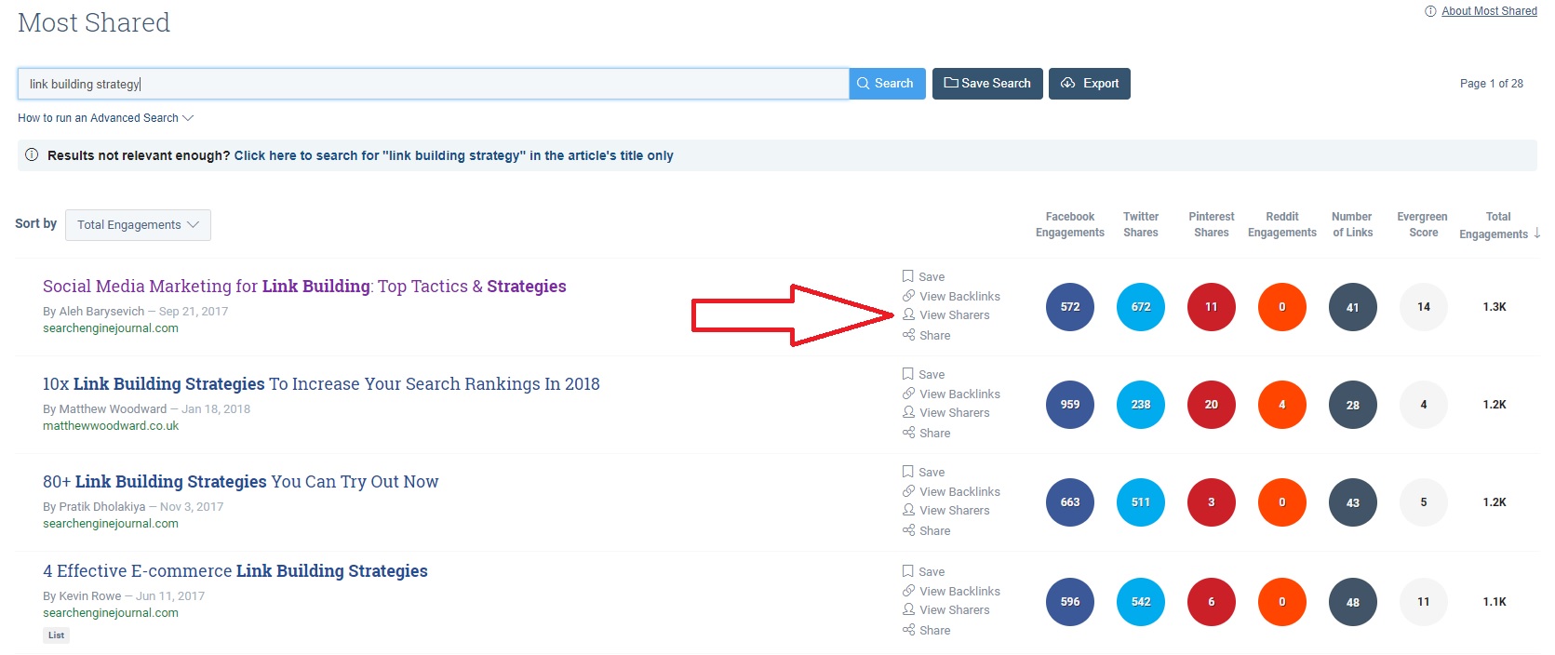Viewport: 1555px width, 655px height.
Task: Sort by Twitter Shares column header
Action: tap(1141, 225)
